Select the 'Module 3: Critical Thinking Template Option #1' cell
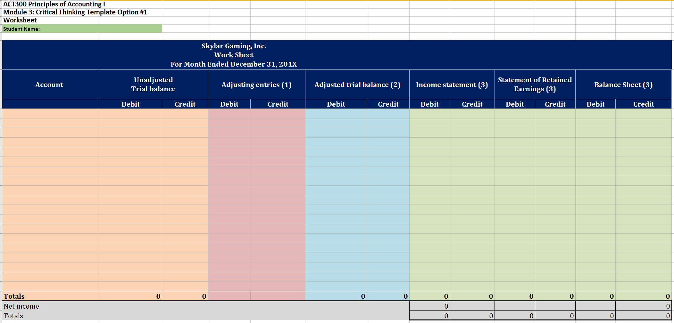 pyautogui.click(x=75, y=12)
